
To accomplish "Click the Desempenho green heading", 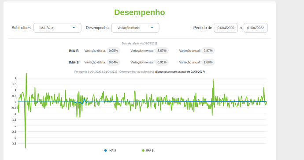I will point(140,12).
